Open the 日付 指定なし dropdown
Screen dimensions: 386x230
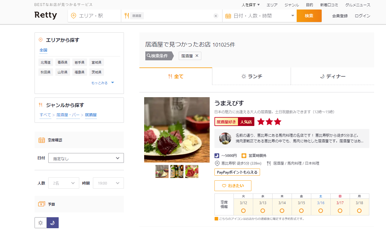point(86,158)
